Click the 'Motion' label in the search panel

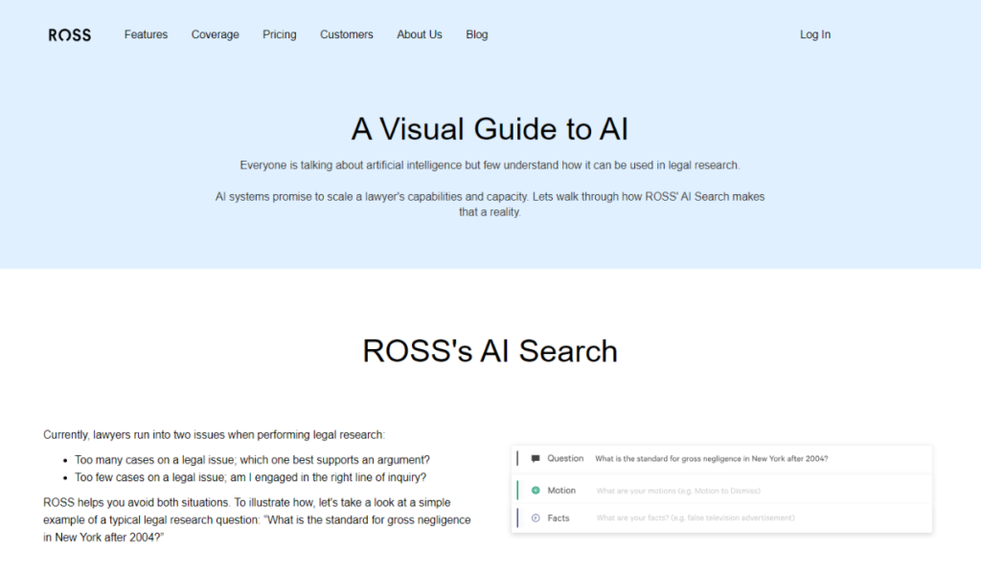[561, 491]
